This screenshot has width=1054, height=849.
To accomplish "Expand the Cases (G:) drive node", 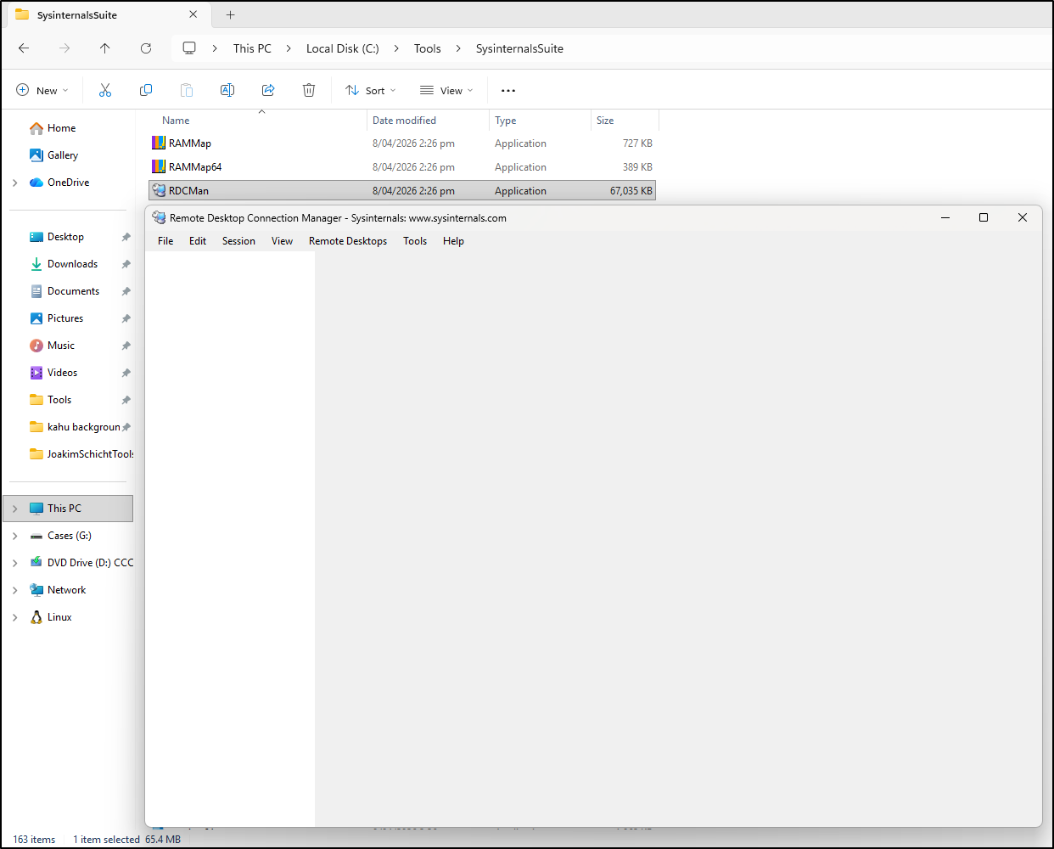I will (14, 536).
